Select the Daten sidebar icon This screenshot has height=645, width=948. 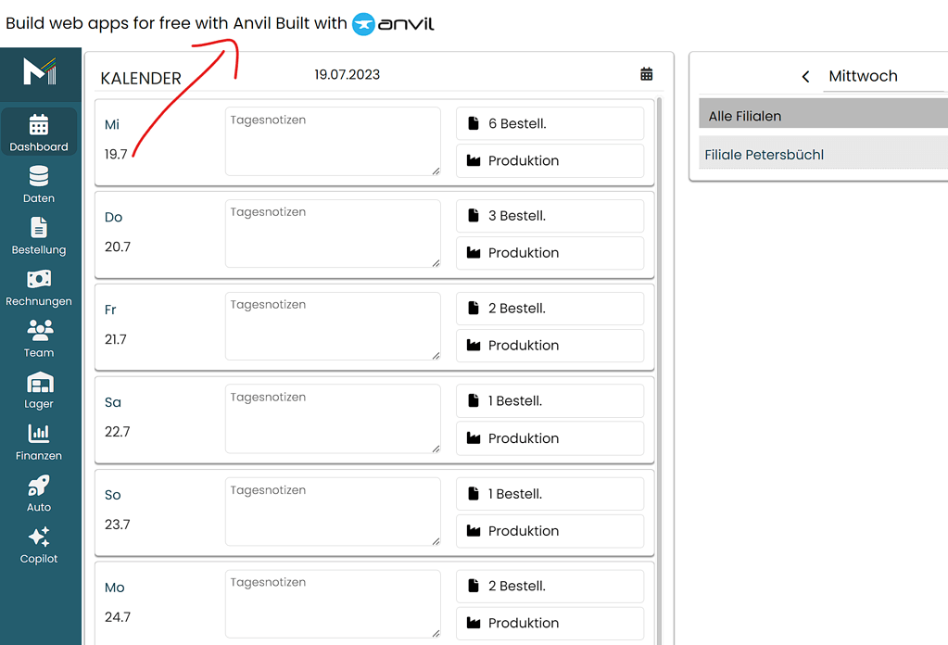(x=39, y=184)
